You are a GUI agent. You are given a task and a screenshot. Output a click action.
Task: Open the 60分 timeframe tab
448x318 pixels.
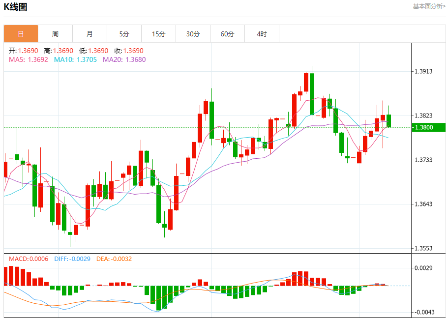pos(227,34)
